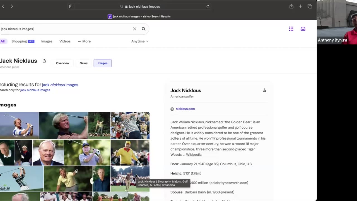The width and height of the screenshot is (357, 201).
Task: Focus the Safari address bar
Action: pos(139,6)
